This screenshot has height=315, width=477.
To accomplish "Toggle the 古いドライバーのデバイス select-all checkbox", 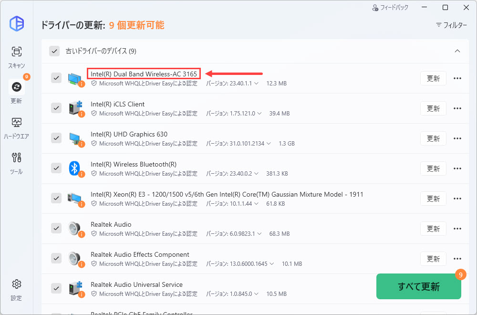I will pos(54,51).
